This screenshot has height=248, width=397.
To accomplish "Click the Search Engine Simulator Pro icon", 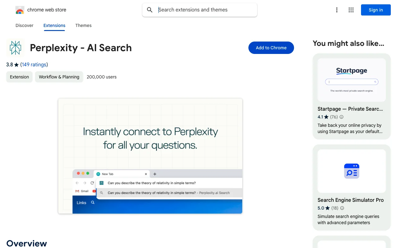I will [x=351, y=171].
